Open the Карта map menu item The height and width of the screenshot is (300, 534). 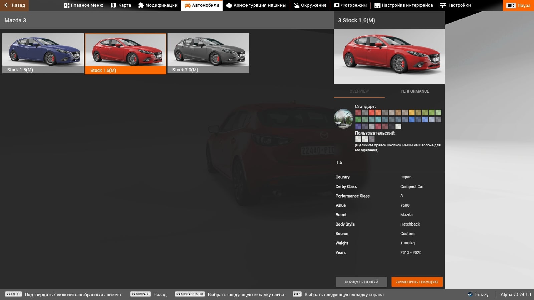121,5
